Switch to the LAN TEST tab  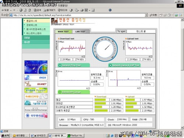pos(81,32)
